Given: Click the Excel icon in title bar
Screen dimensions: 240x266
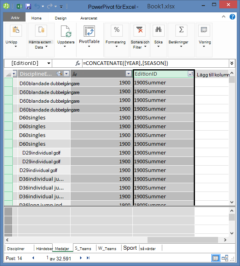Looking at the screenshot, I should pos(20,6).
